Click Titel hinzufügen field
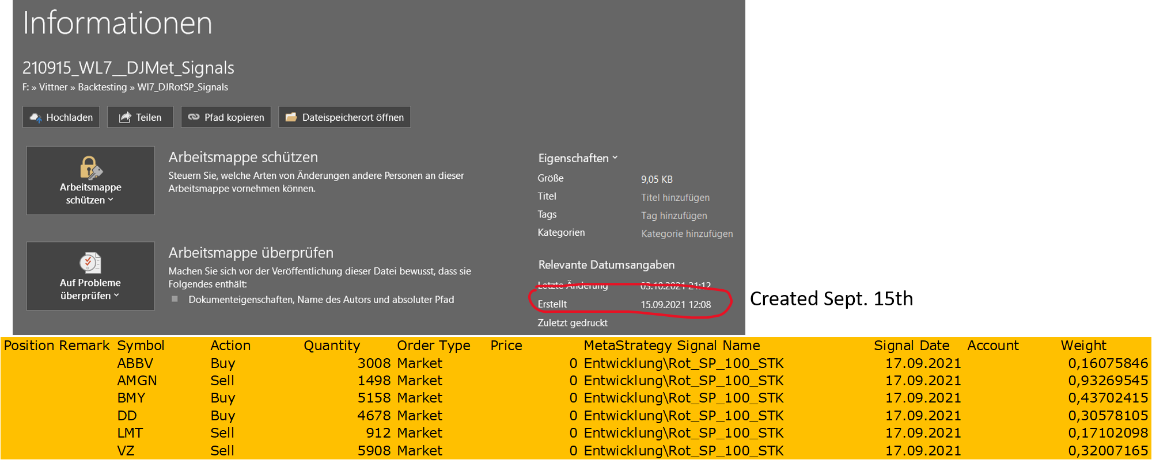This screenshot has width=1152, height=460. tap(675, 197)
